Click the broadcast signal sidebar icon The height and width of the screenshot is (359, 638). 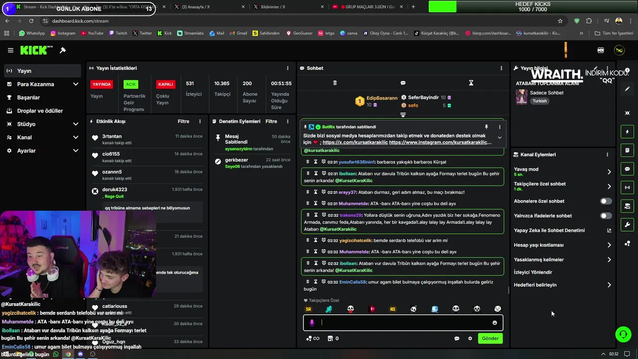coord(627,187)
